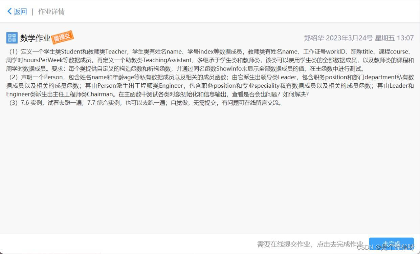Screen dimensions: 420x254
Task: Click the back arrow chevron icon
Action: tap(9, 12)
